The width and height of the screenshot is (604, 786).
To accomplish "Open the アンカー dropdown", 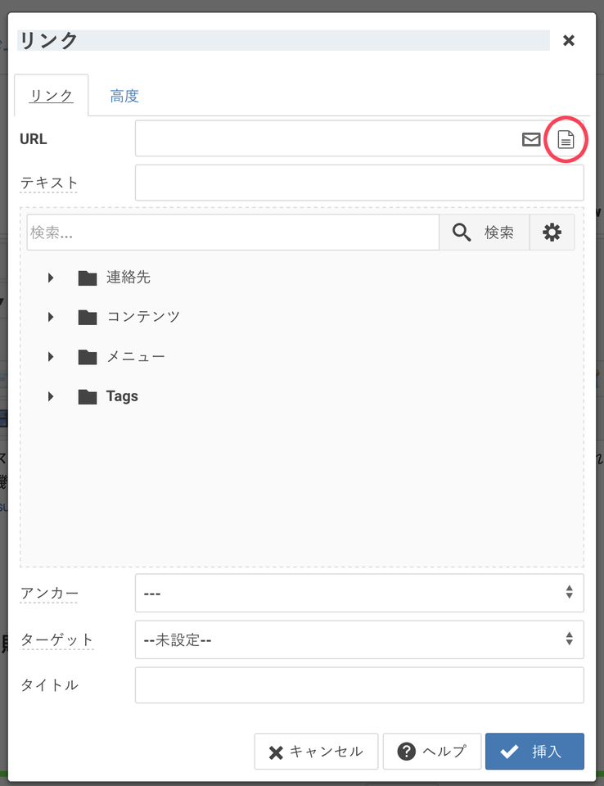I will click(358, 593).
